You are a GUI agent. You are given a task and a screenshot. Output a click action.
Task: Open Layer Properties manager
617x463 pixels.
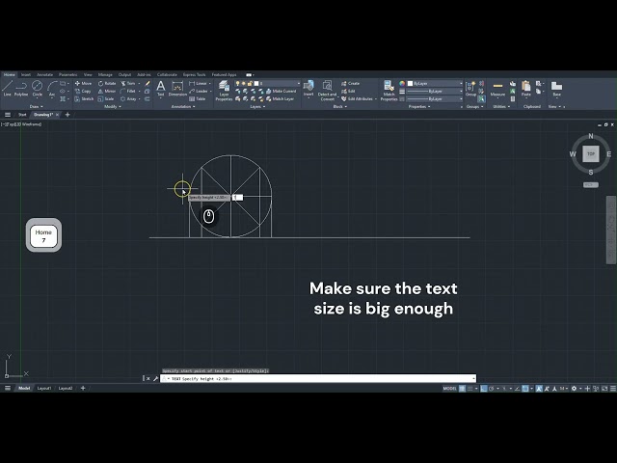(x=224, y=91)
